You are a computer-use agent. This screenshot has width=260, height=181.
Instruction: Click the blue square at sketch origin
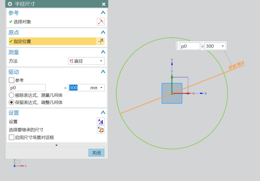point(172,93)
